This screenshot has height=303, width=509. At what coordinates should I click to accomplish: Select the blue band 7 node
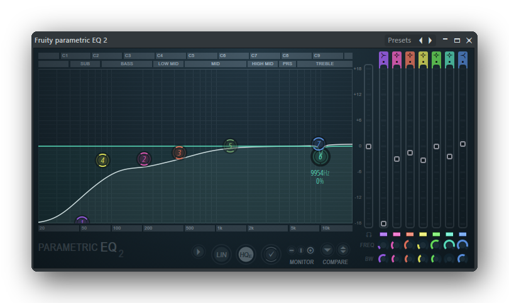[319, 144]
